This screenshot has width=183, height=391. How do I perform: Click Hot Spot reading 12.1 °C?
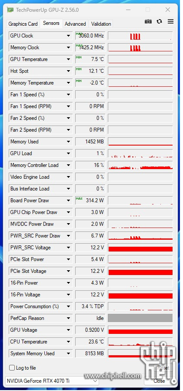pyautogui.click(x=90, y=71)
